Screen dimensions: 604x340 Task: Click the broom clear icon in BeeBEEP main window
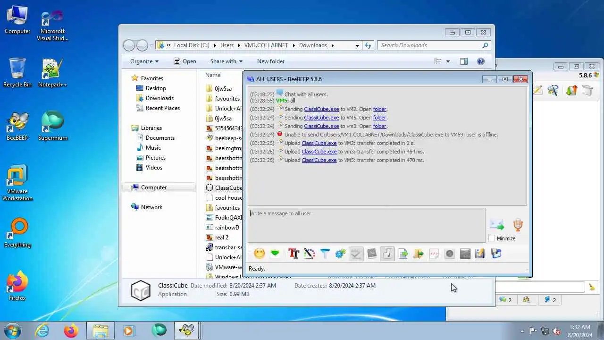(592, 287)
